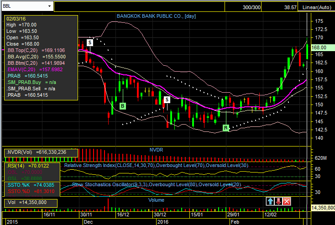Image resolution: width=335 pixels, height=225 pixels.
Task: Click the 15/01 date axis label
Action: [x=197, y=215]
